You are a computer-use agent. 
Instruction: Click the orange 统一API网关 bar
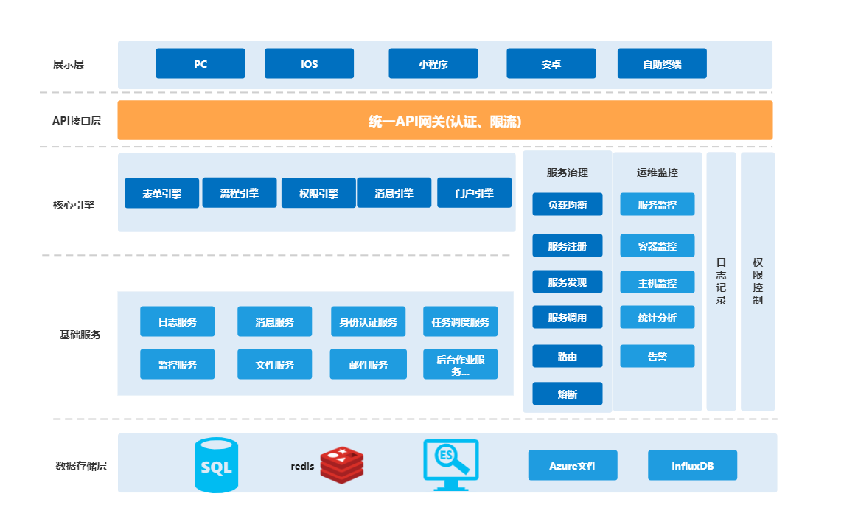(444, 121)
